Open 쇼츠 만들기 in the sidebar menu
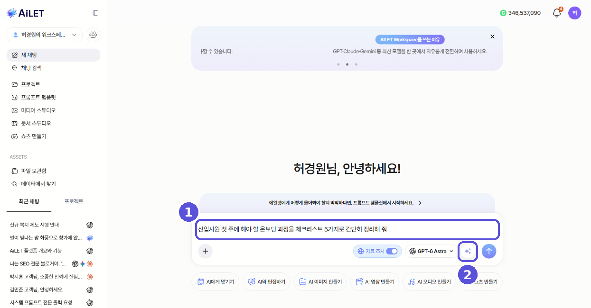Image resolution: width=591 pixels, height=308 pixels. (53, 136)
